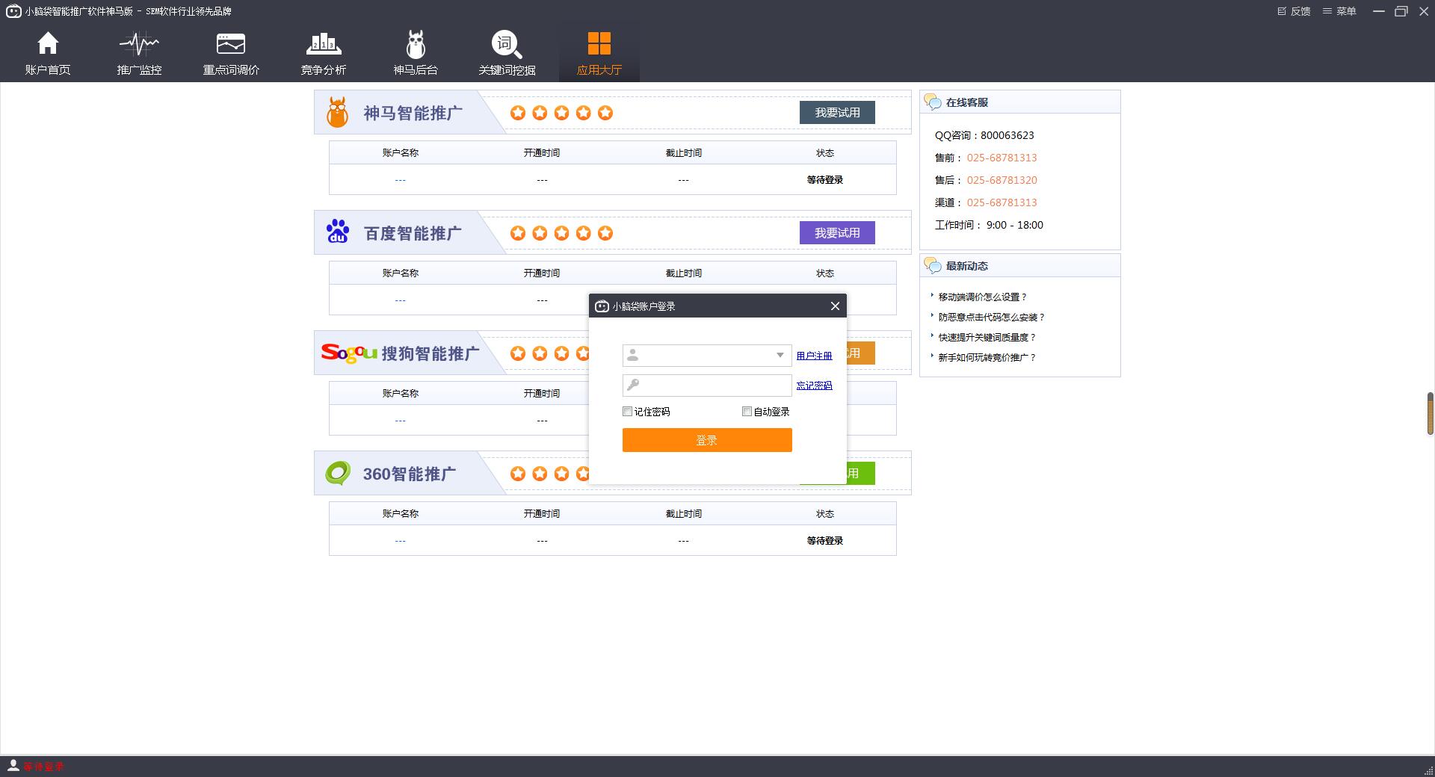Click the QQ咨询 number 800063623
This screenshot has height=777, width=1435.
click(1007, 135)
